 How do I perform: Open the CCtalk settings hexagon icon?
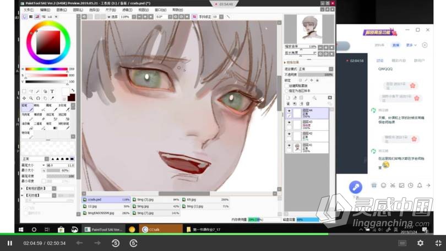point(425,45)
